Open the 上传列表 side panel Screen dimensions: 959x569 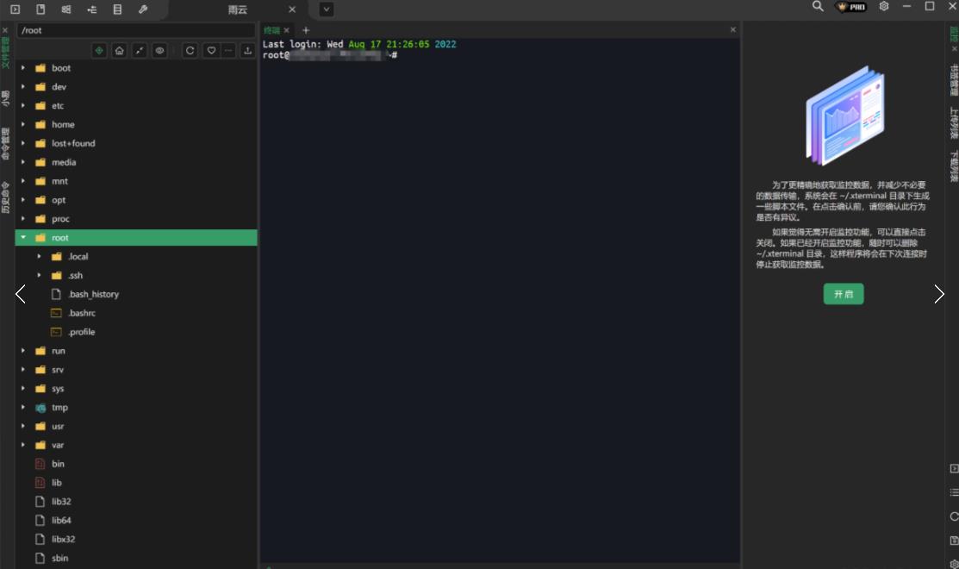953,123
